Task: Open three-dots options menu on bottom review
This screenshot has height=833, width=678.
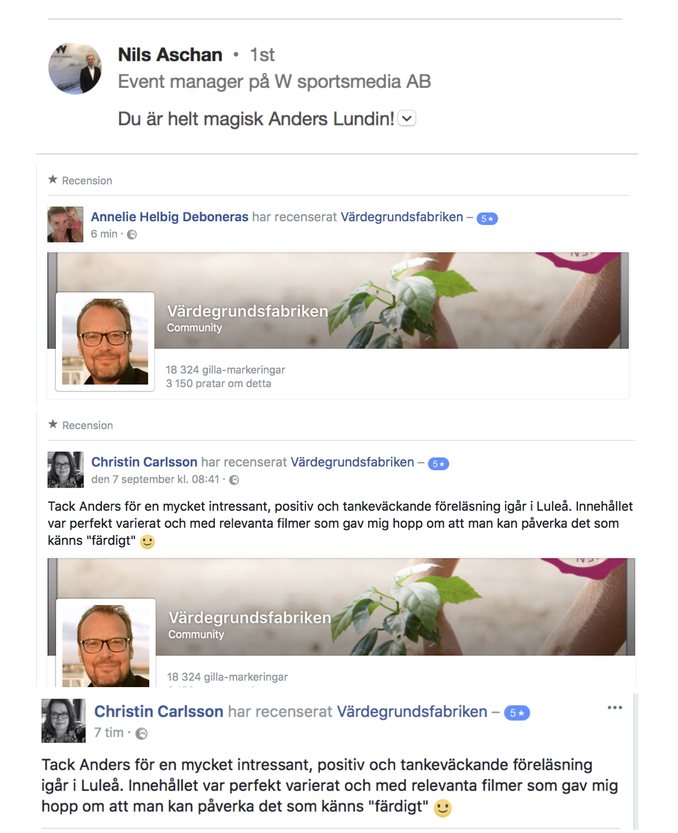Action: coord(615,707)
